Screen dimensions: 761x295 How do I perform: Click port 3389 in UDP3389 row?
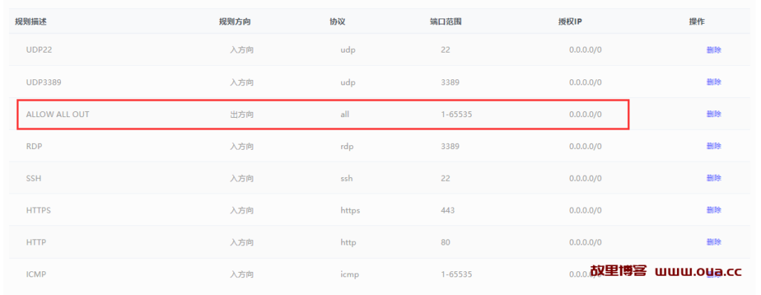click(x=450, y=82)
